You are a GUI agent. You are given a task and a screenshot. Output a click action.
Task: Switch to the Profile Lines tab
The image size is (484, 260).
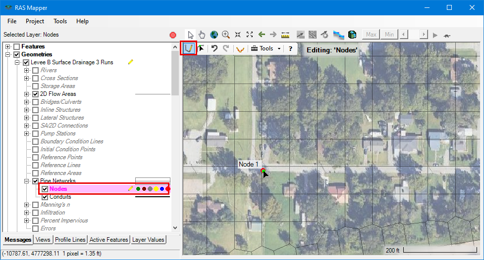coord(70,240)
